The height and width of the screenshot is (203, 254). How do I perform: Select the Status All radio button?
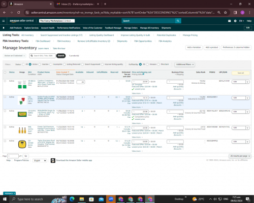click(x=23, y=64)
